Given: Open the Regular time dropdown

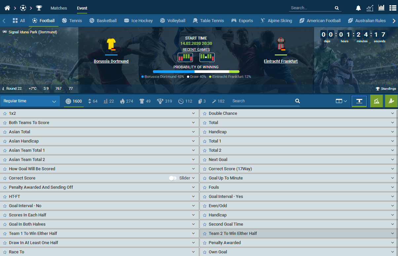Looking at the screenshot, I should (x=30, y=101).
